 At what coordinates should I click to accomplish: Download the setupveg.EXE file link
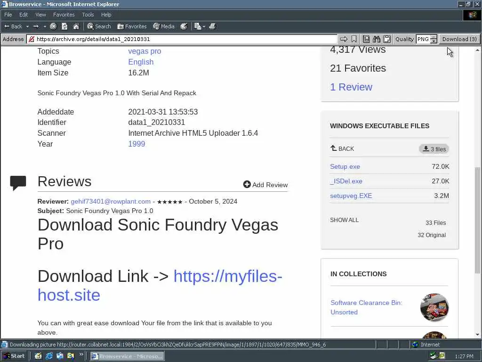tap(351, 196)
